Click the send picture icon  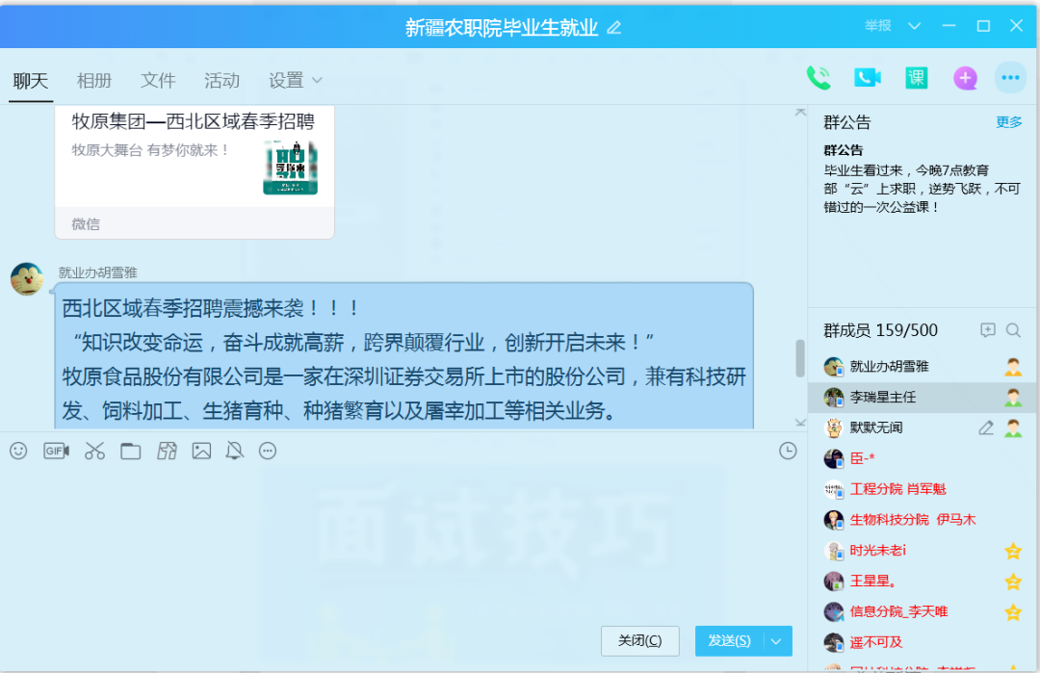point(201,451)
